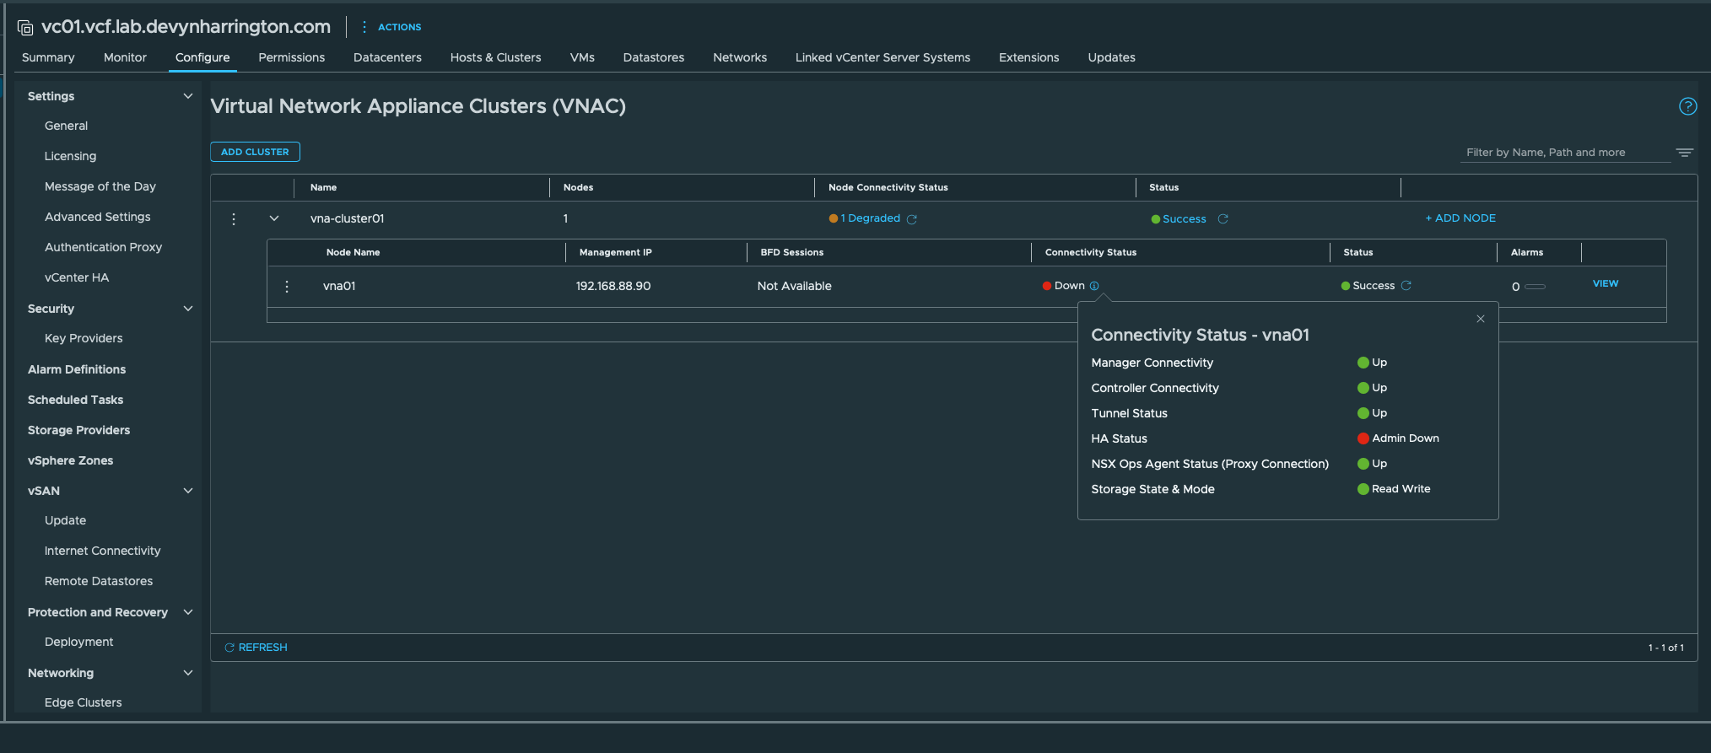Image resolution: width=1711 pixels, height=753 pixels.
Task: Focus the Filter by Name search field
Action: [x=1565, y=153]
